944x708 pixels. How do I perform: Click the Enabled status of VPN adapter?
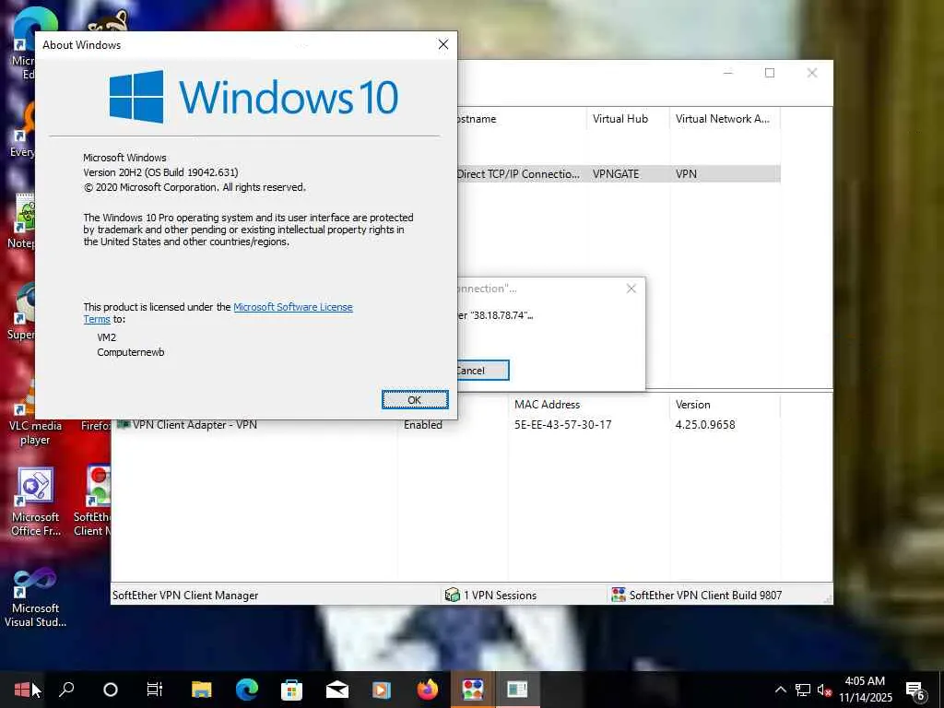(423, 424)
